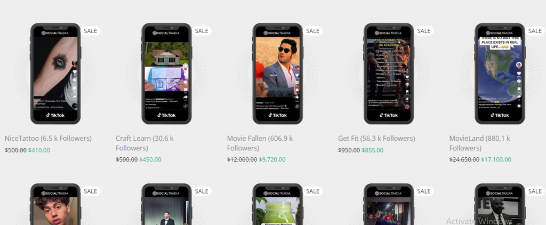Click the crossed-out $24,650.00 price
546x225 pixels.
tap(464, 159)
